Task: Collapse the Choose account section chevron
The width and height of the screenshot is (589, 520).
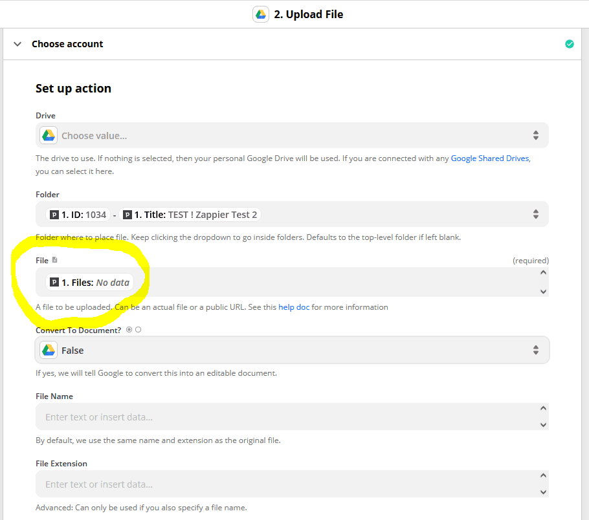Action: [x=16, y=44]
